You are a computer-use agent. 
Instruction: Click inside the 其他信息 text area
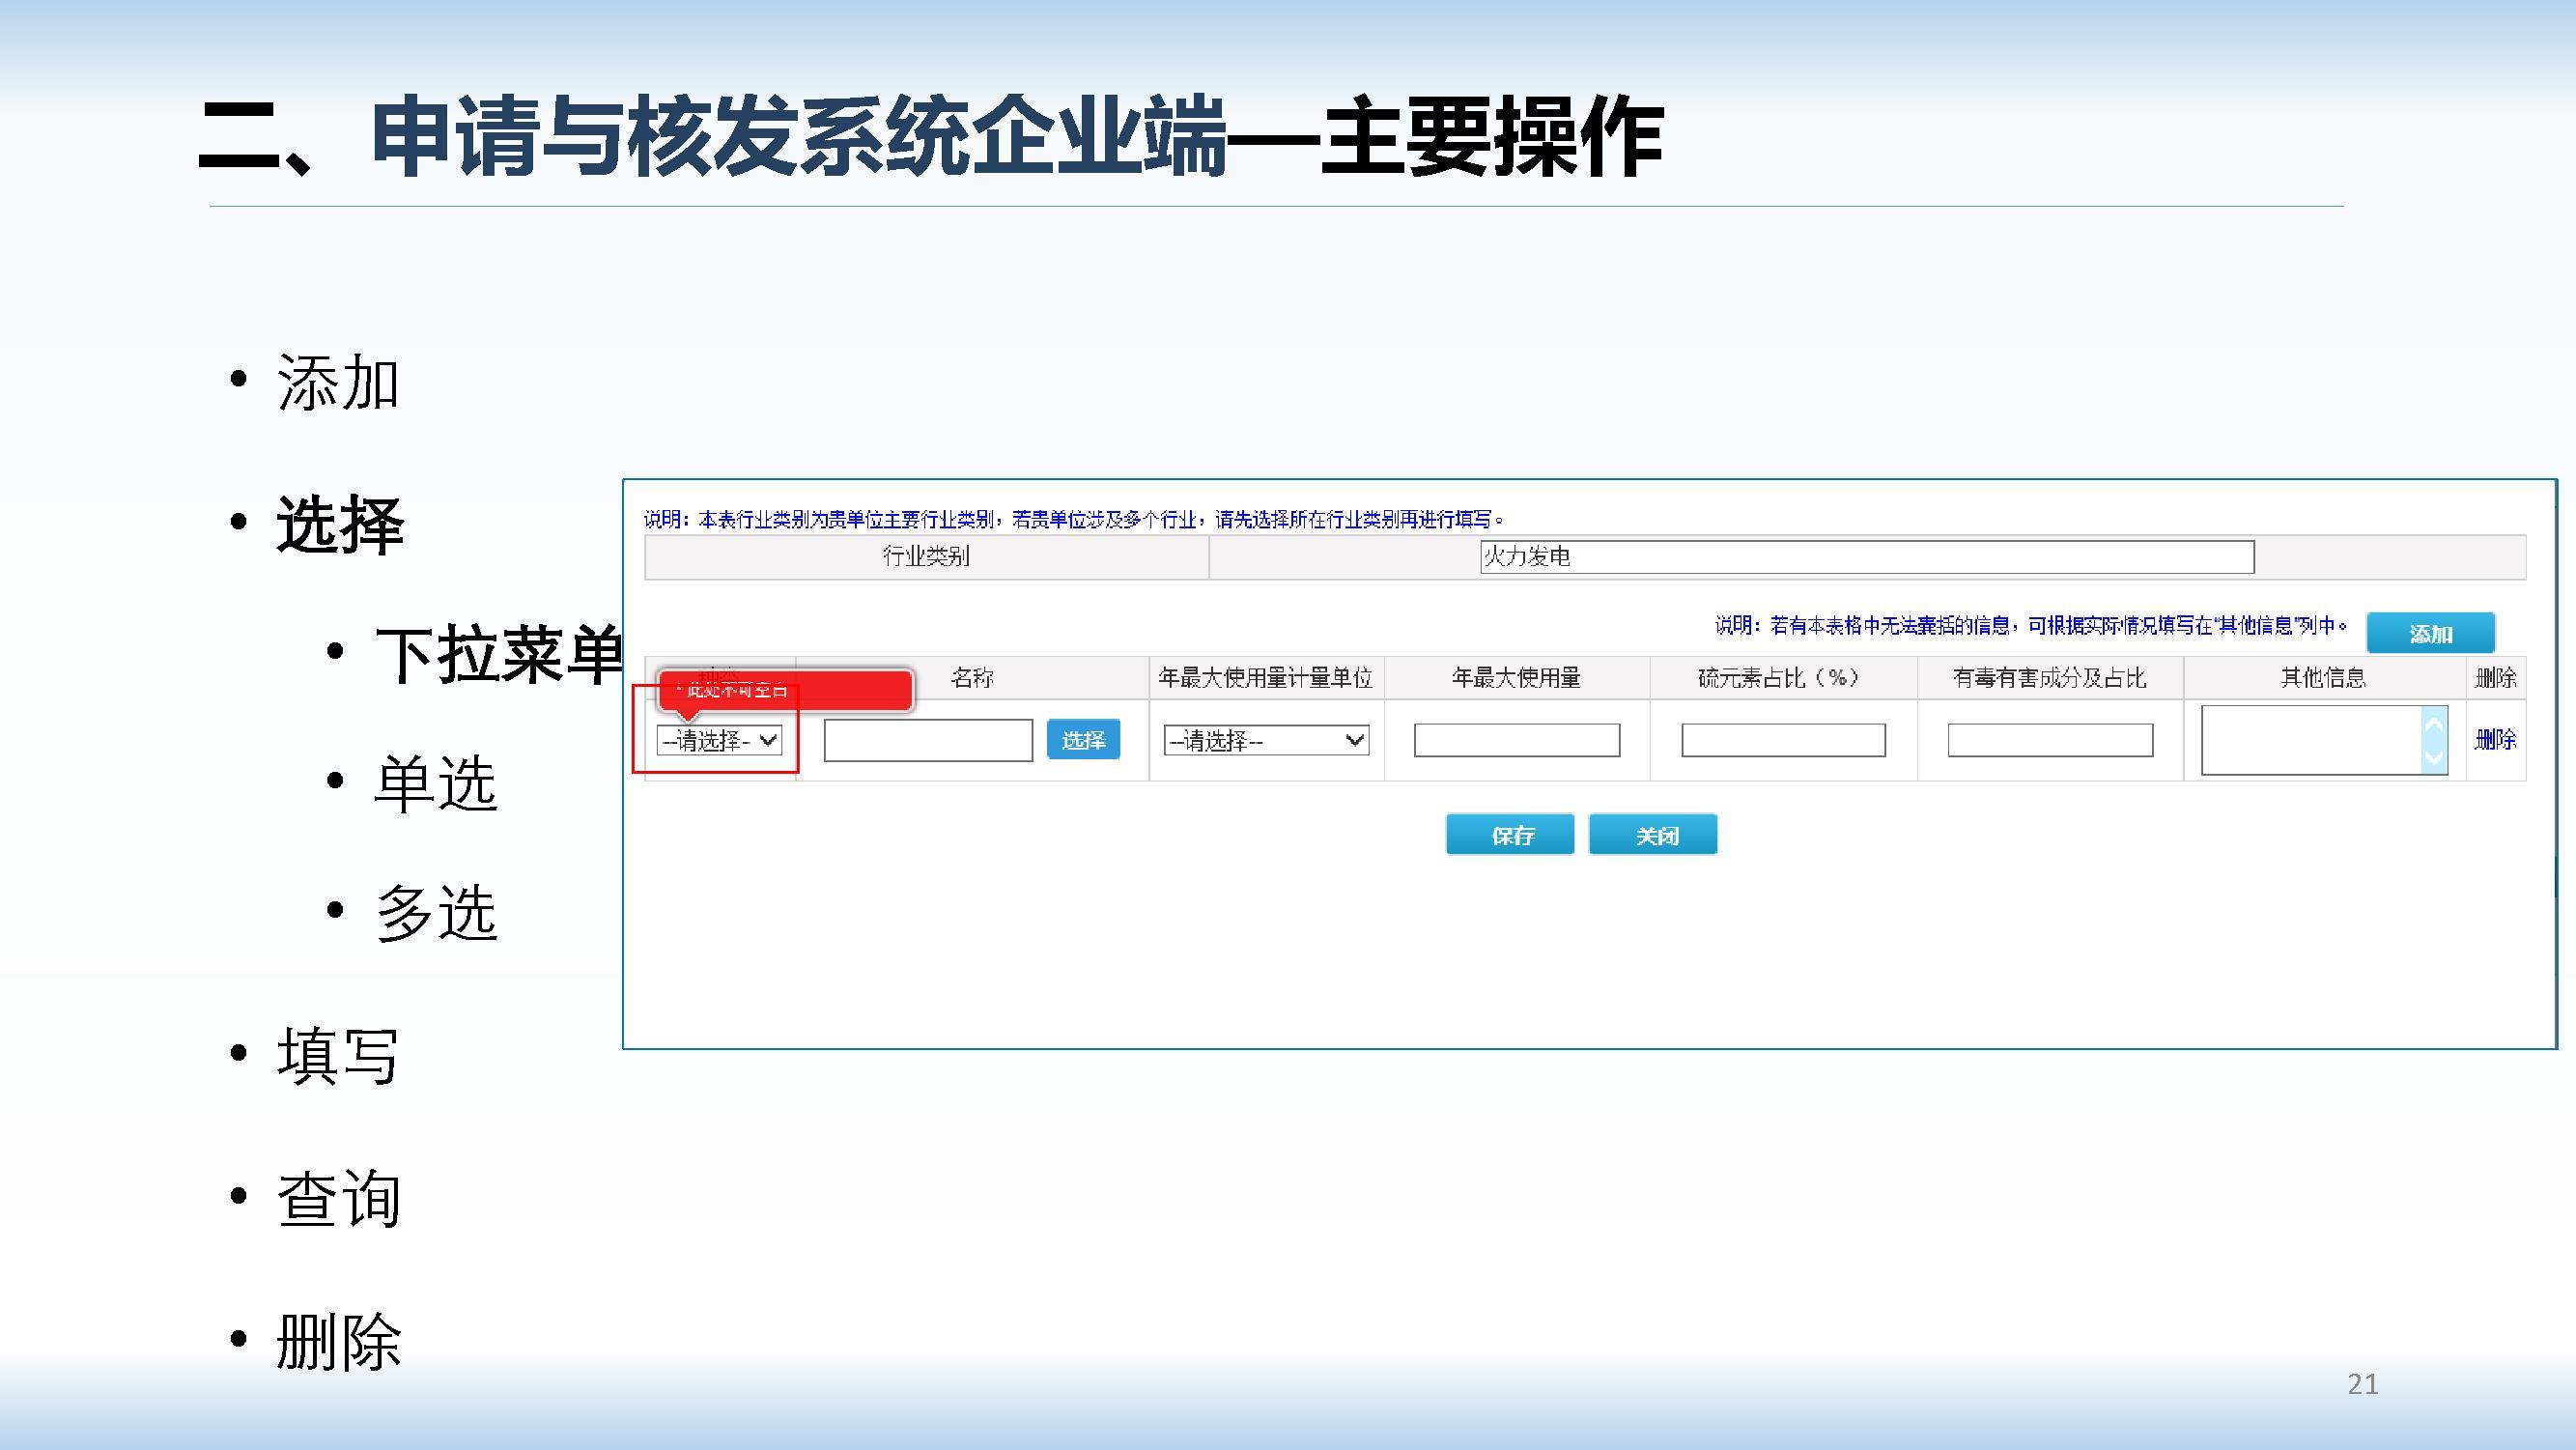(x=2310, y=740)
